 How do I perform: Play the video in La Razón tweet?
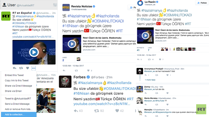pos(145,36)
